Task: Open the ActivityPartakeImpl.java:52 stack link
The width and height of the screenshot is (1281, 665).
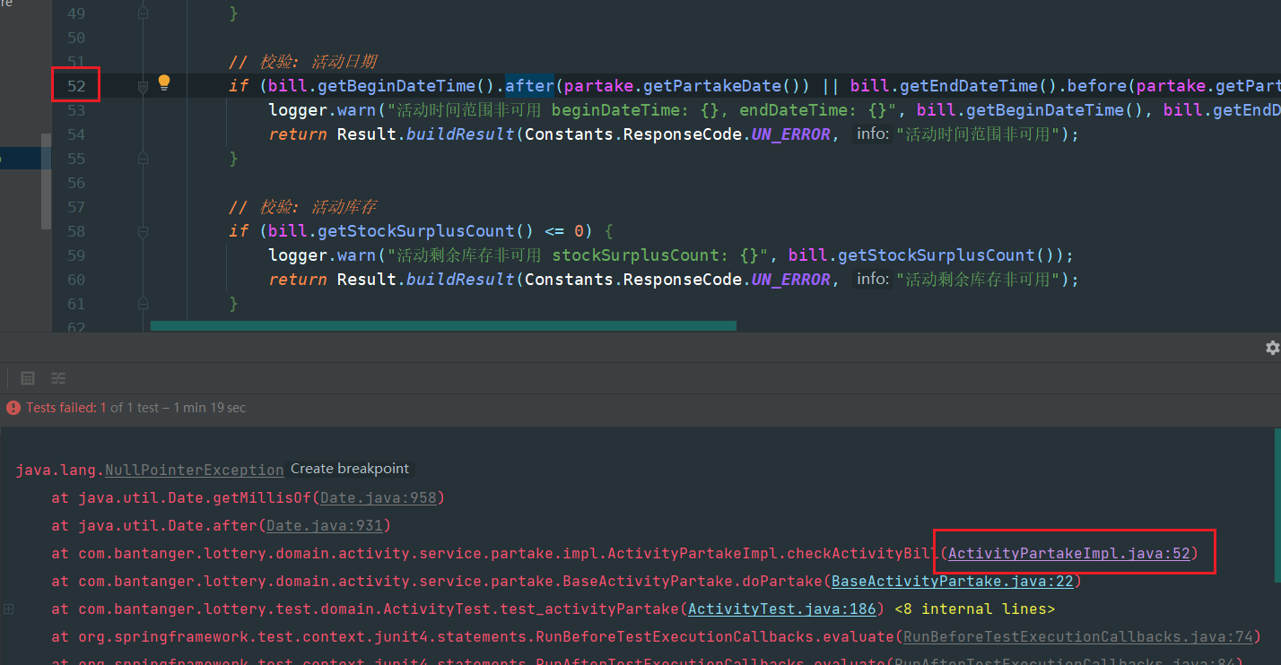Action: click(x=1068, y=554)
